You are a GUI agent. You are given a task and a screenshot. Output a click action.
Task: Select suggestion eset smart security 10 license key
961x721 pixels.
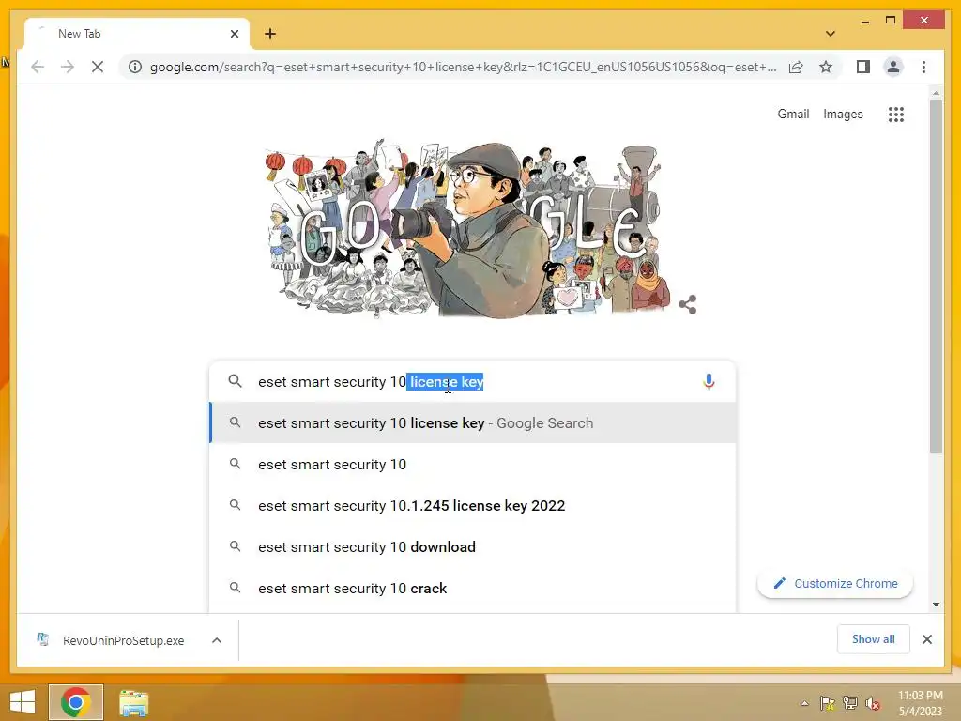pyautogui.click(x=473, y=423)
